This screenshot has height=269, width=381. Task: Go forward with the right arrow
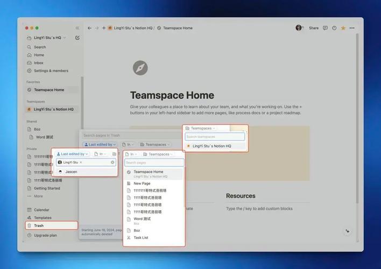[97, 28]
